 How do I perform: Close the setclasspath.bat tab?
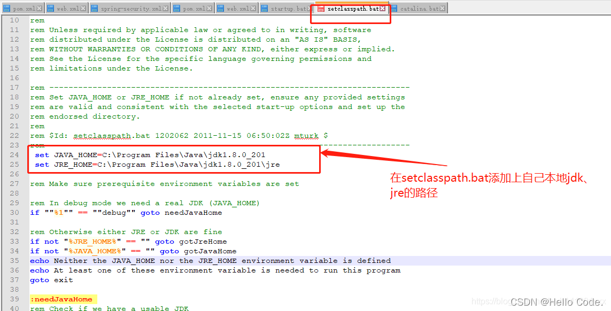pyautogui.click(x=383, y=9)
